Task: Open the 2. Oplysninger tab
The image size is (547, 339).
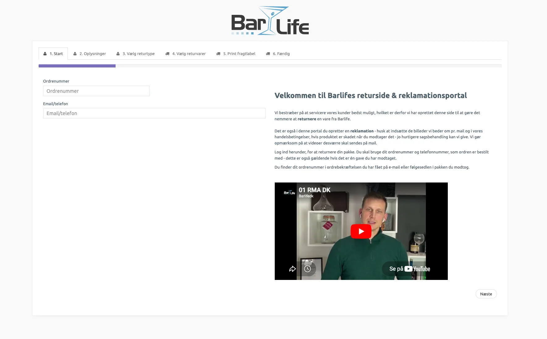Action: (90, 54)
